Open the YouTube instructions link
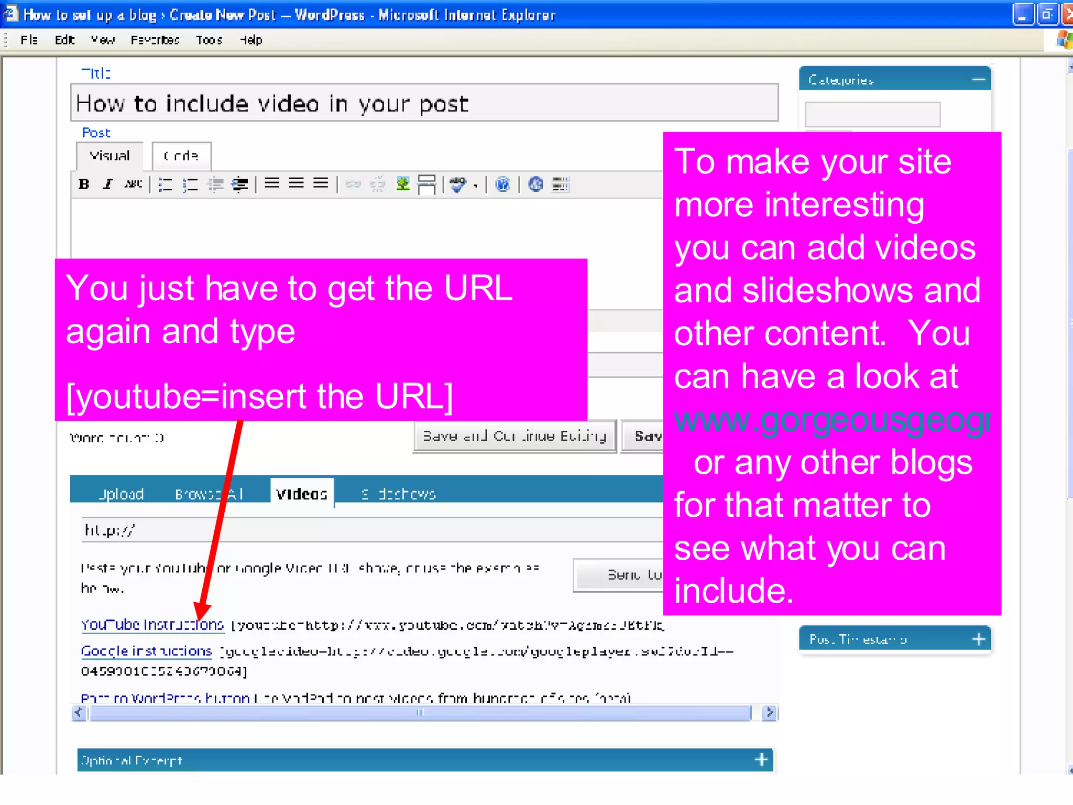The width and height of the screenshot is (1073, 805). coord(152,625)
